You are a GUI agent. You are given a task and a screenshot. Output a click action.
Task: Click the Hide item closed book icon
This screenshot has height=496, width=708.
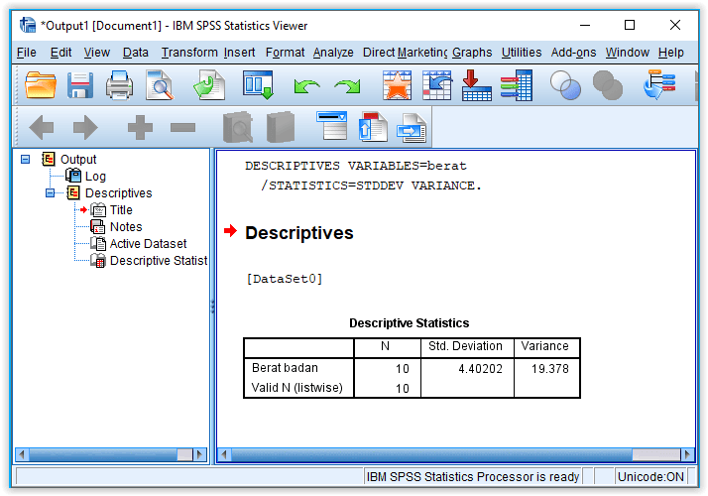(281, 127)
